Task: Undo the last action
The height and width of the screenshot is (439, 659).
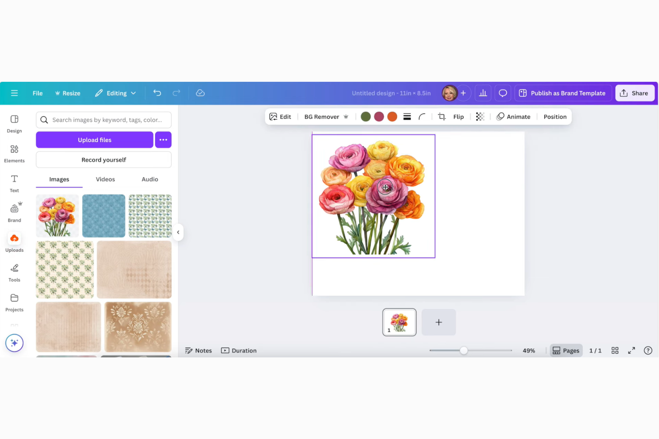Action: pyautogui.click(x=157, y=93)
